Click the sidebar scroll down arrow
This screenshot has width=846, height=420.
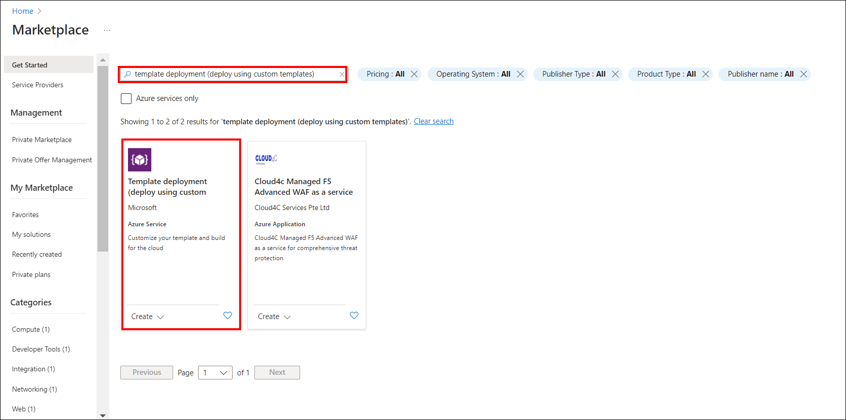[103, 415]
